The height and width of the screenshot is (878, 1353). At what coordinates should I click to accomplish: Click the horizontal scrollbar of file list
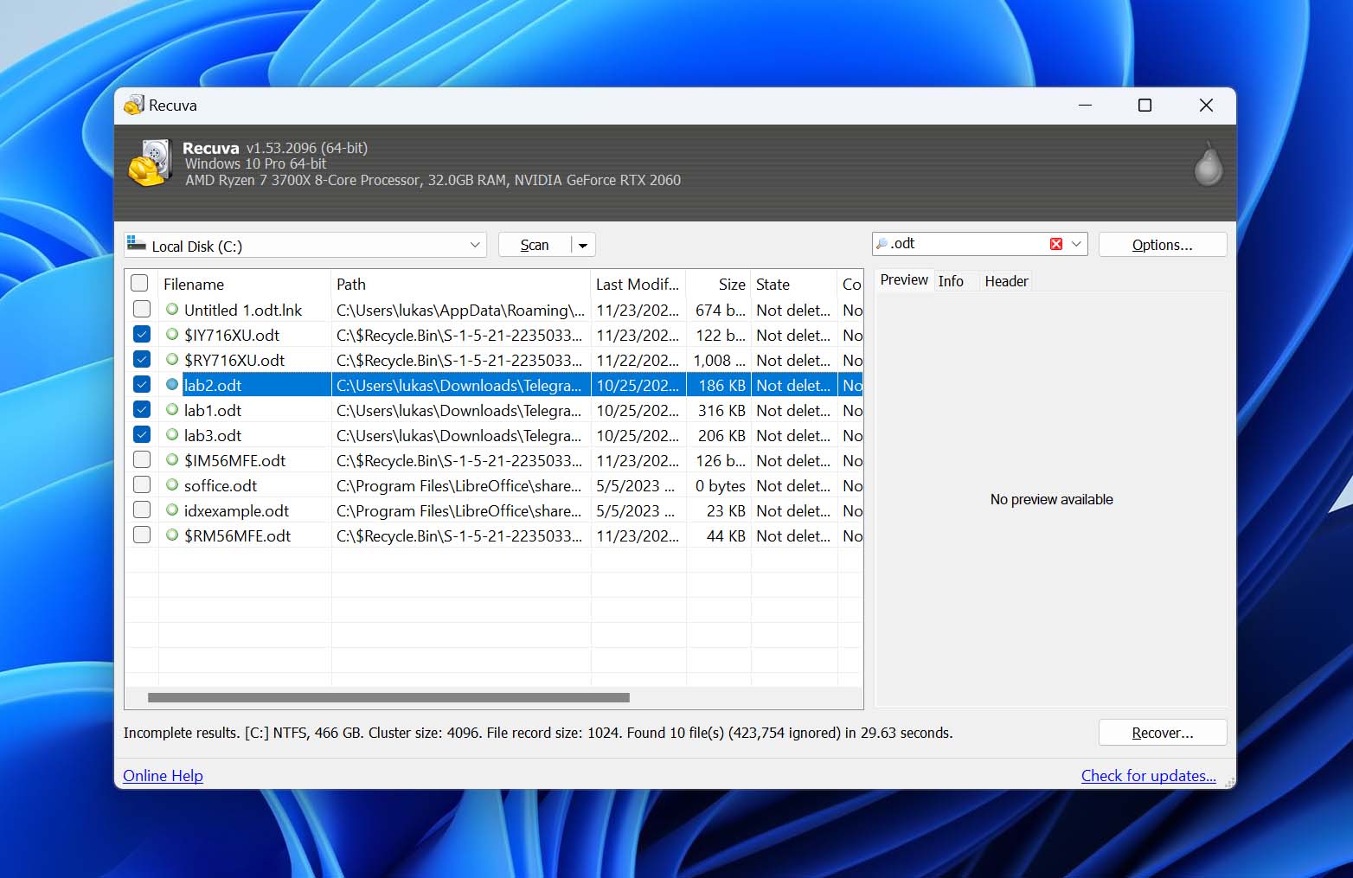click(388, 697)
